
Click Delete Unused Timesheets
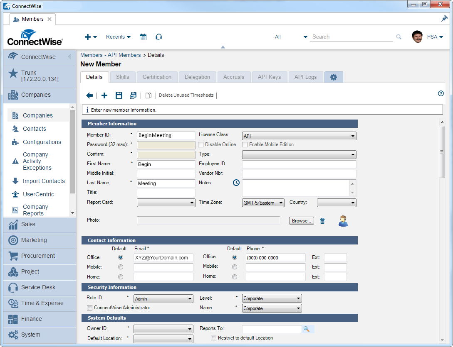[186, 95]
